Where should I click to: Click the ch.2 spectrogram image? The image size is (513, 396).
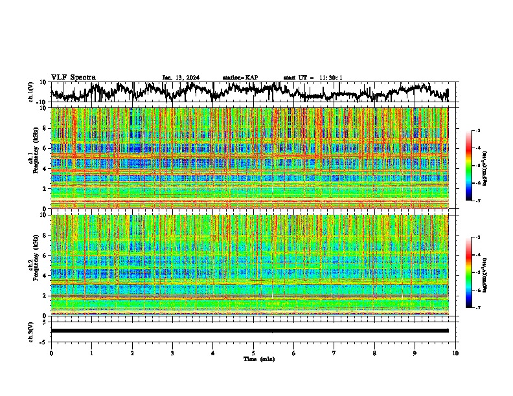250,265
